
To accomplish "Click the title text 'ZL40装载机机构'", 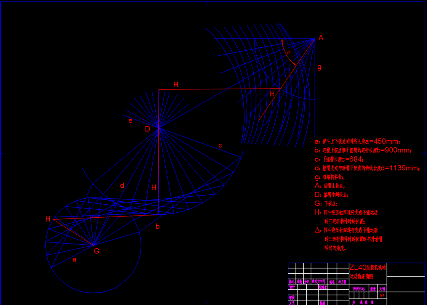I will 368,267.
